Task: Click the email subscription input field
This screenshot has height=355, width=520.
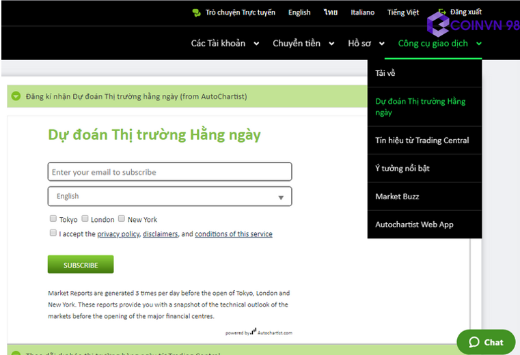Action: tap(169, 172)
